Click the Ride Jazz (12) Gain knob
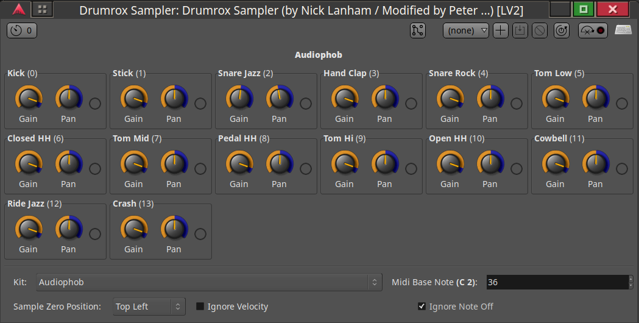Screen dimensions: 639x323 pyautogui.click(x=29, y=229)
